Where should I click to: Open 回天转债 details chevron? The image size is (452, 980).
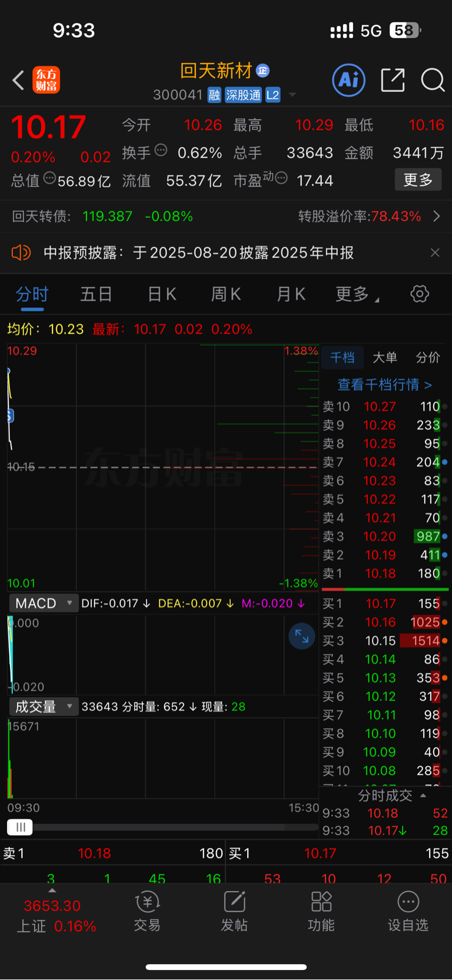437,216
